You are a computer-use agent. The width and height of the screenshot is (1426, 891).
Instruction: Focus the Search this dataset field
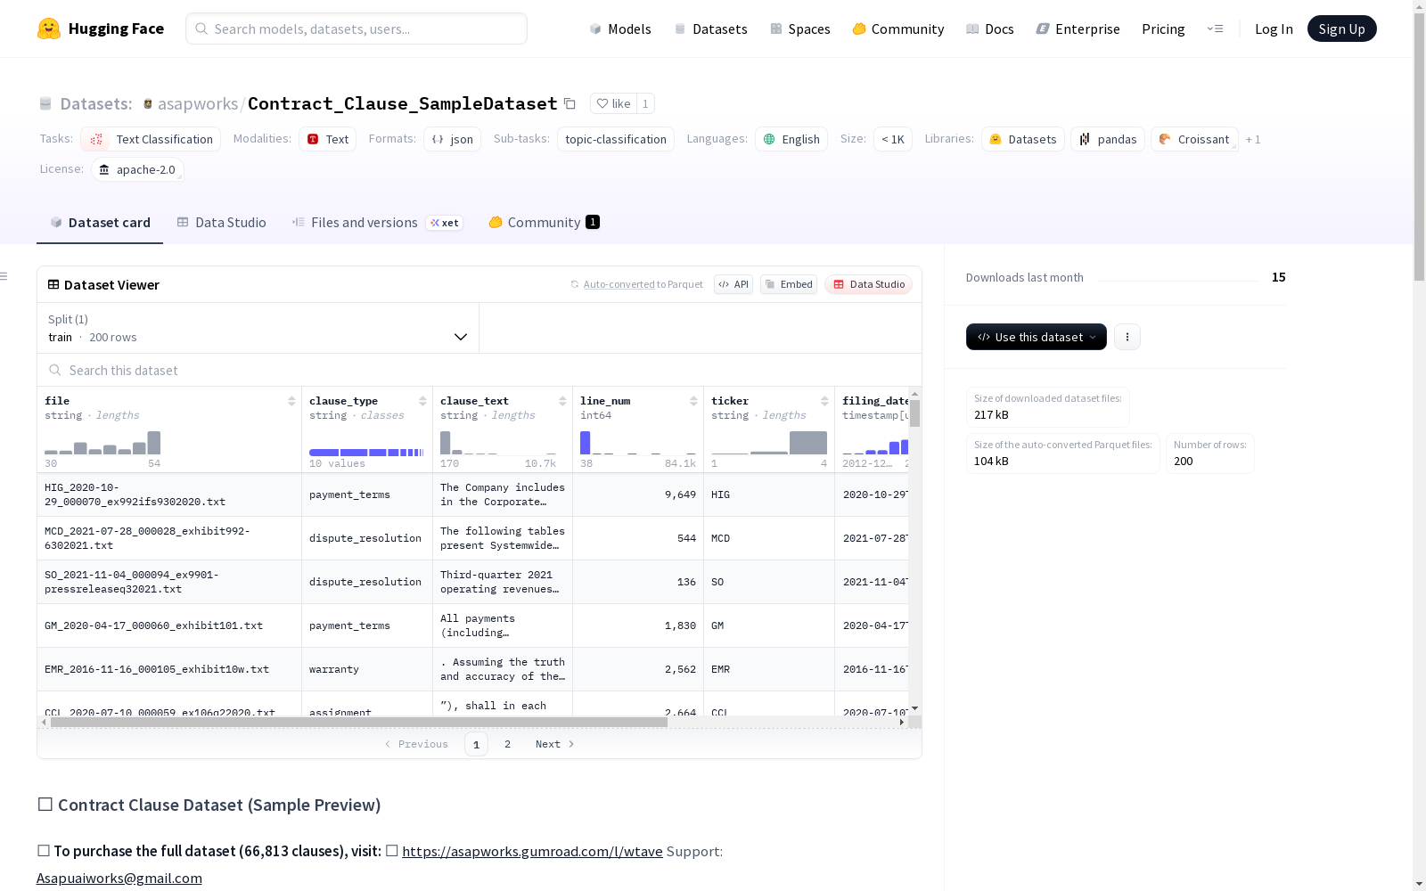[x=479, y=370]
